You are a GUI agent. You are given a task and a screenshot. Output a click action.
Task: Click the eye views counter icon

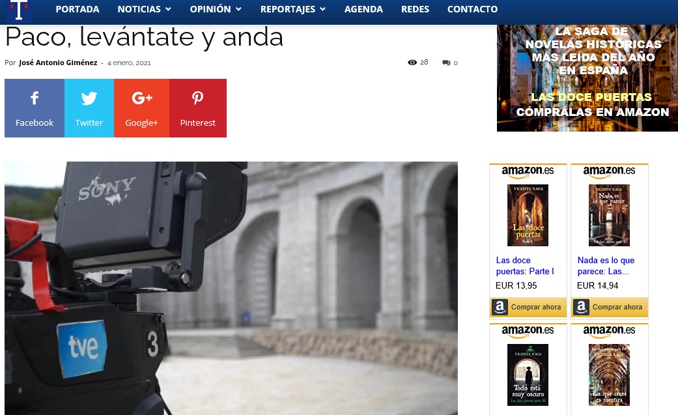tap(412, 63)
